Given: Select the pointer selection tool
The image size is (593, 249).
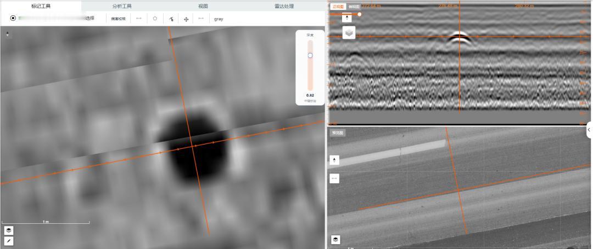Looking at the screenshot, I should coord(171,19).
